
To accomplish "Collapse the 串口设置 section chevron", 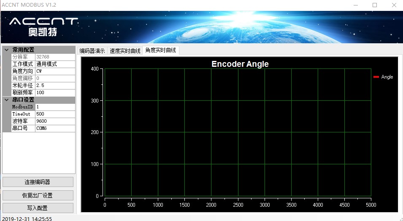I will coord(6,100).
